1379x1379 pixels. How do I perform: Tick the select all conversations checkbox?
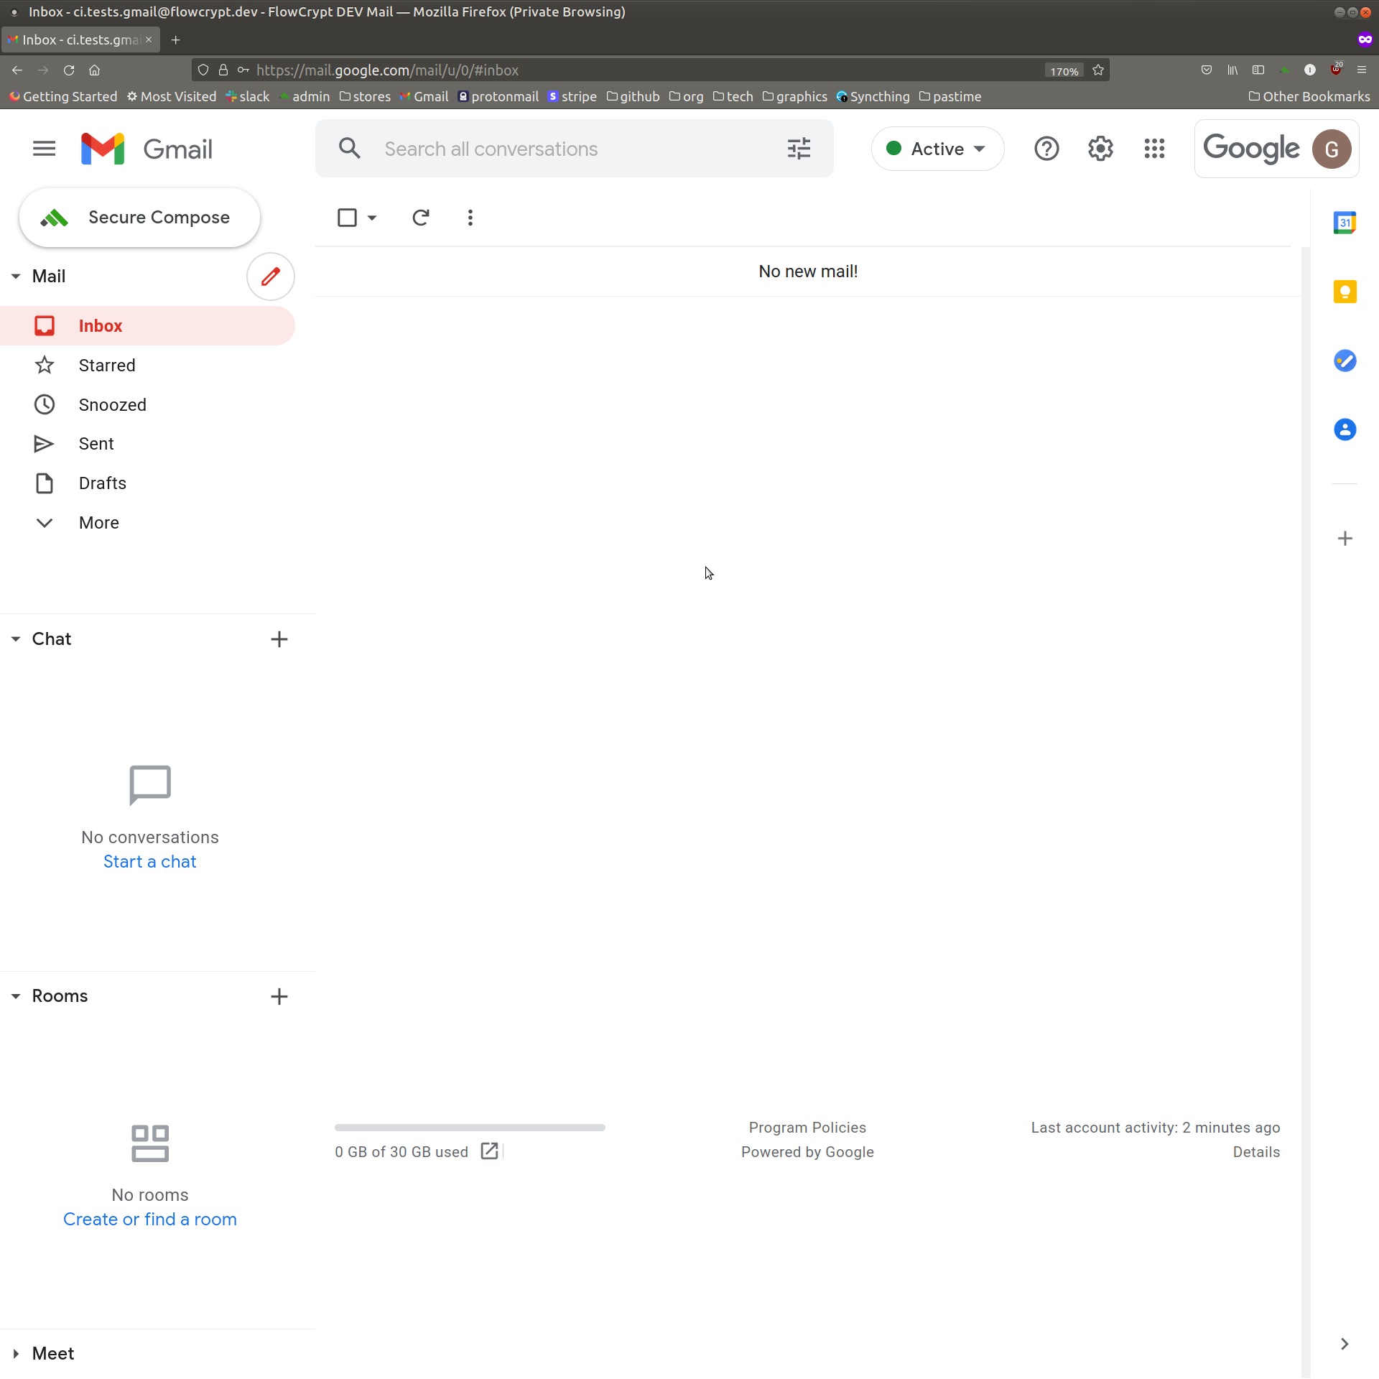click(x=347, y=218)
